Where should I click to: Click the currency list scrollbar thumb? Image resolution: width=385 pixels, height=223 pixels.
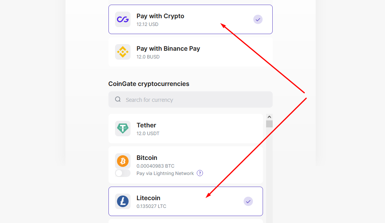(269, 124)
